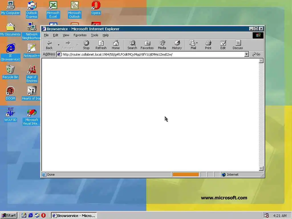This screenshot has width=292, height=219.
Task: Select the Recycle Bin desktop icon
Action: click(x=10, y=72)
